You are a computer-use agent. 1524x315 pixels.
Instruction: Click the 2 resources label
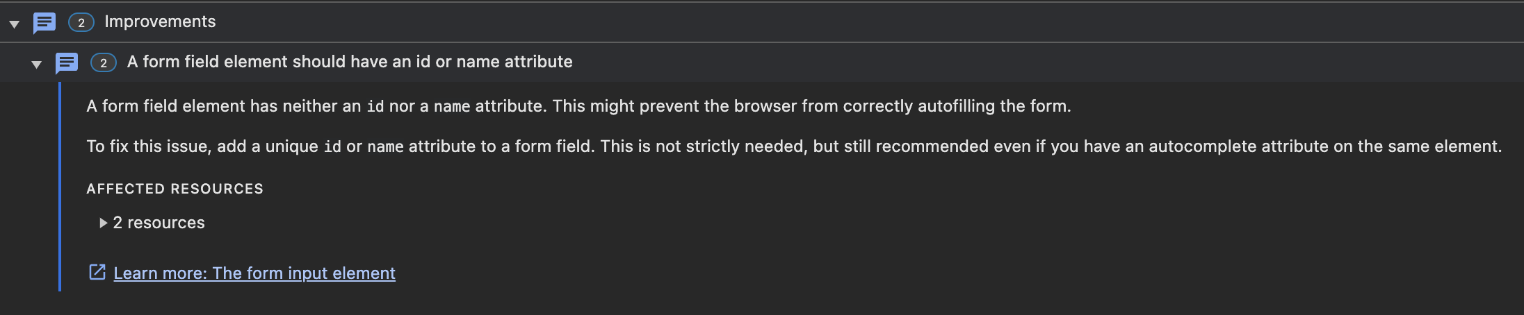159,223
